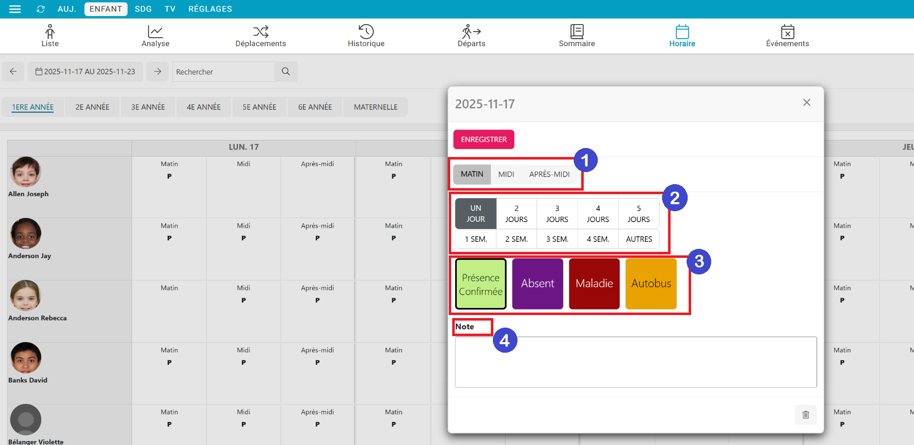Image resolution: width=914 pixels, height=445 pixels.
Task: Go to next week with right arrow
Action: (158, 72)
